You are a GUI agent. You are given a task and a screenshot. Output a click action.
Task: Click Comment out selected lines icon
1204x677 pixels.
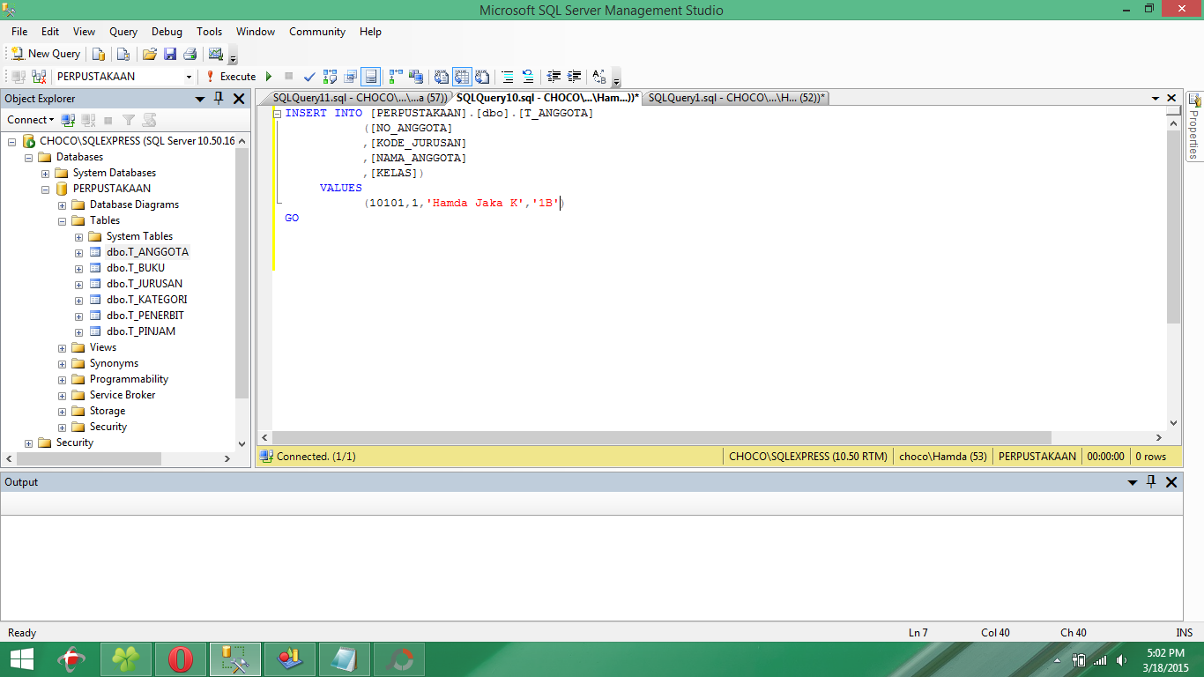(x=508, y=77)
